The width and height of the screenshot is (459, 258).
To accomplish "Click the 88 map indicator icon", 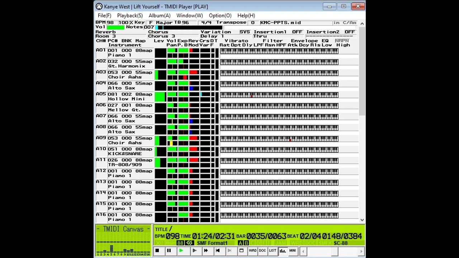I will pos(180,243).
